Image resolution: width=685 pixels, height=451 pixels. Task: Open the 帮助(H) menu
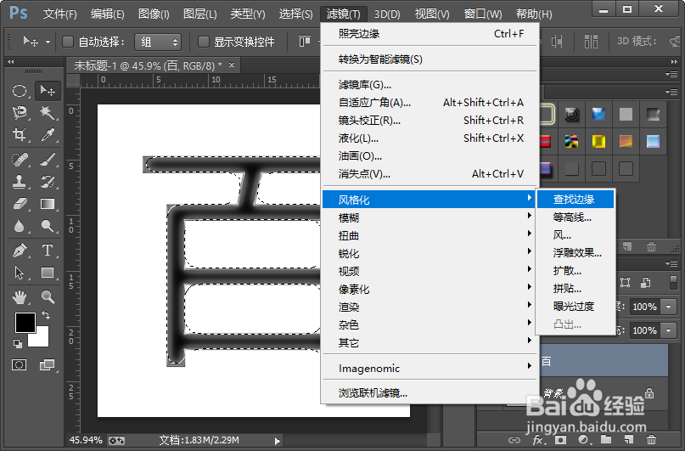click(x=534, y=14)
